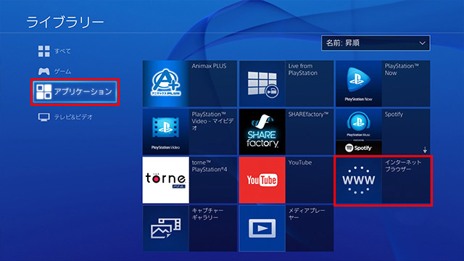Open the WWW internet browser icon

pos(359,180)
